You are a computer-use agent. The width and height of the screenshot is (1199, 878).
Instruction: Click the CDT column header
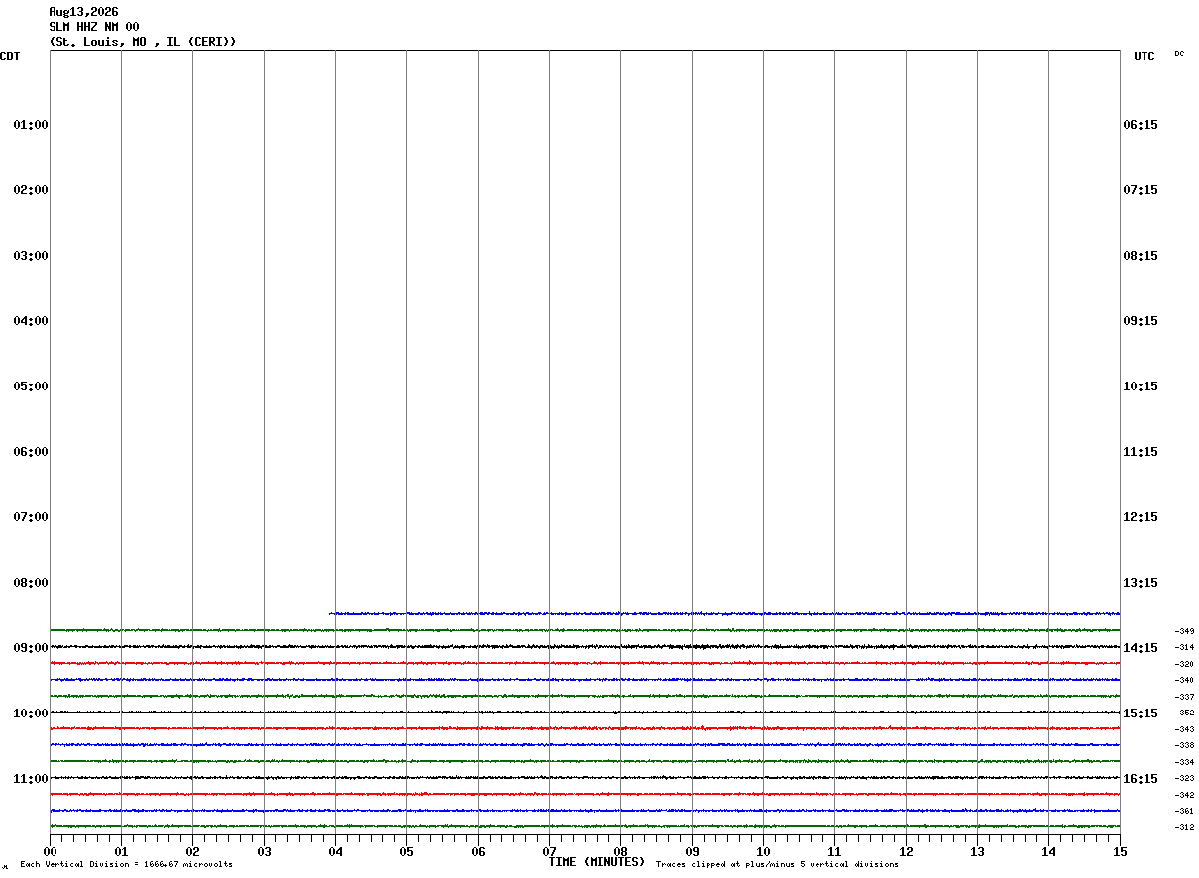click(x=10, y=56)
